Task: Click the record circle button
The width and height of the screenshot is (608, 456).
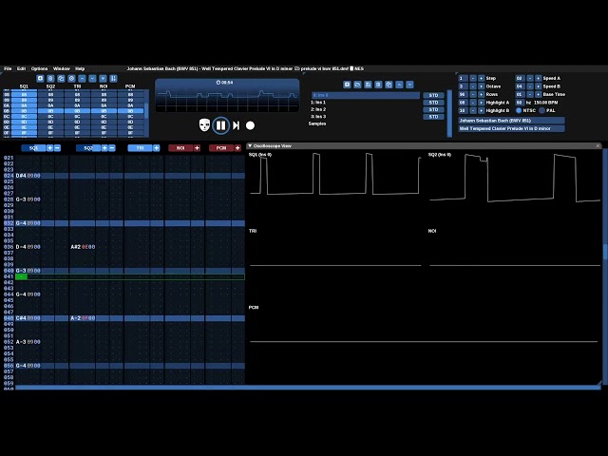Action: pos(251,125)
